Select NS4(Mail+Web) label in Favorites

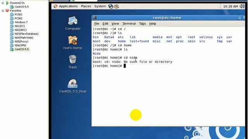(x=24, y=38)
